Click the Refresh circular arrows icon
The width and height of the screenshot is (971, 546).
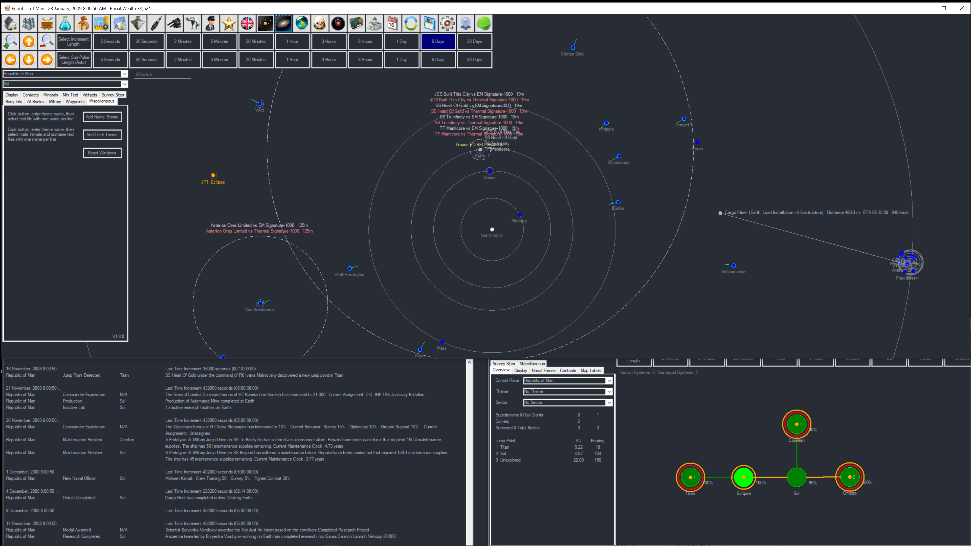(411, 23)
